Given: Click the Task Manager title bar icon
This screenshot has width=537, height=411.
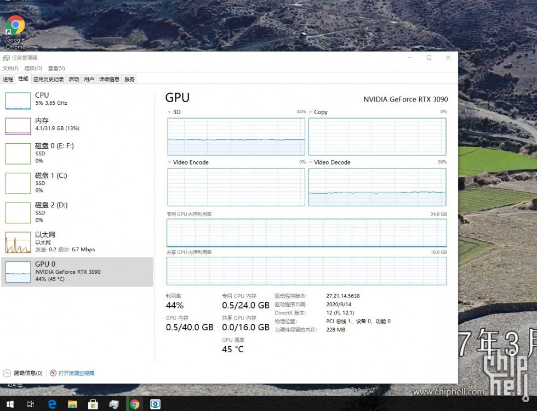Looking at the screenshot, I should [x=6, y=58].
